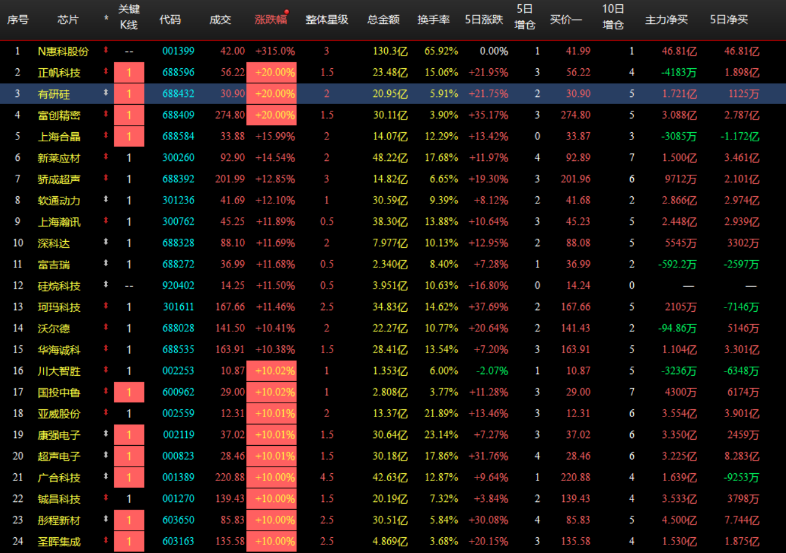This screenshot has height=553, width=786.
Task: Click the marker icon beside 沃尔德
Action: [106, 328]
